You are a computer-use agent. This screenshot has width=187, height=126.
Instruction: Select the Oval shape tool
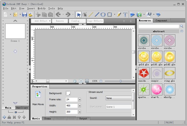coord(103,14)
